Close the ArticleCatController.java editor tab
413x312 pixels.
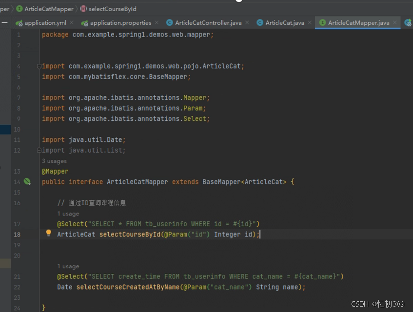point(247,22)
